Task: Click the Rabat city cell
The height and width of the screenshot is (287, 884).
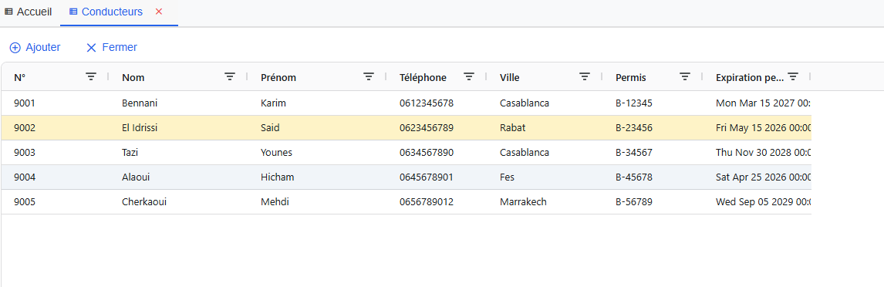Action: [x=512, y=128]
